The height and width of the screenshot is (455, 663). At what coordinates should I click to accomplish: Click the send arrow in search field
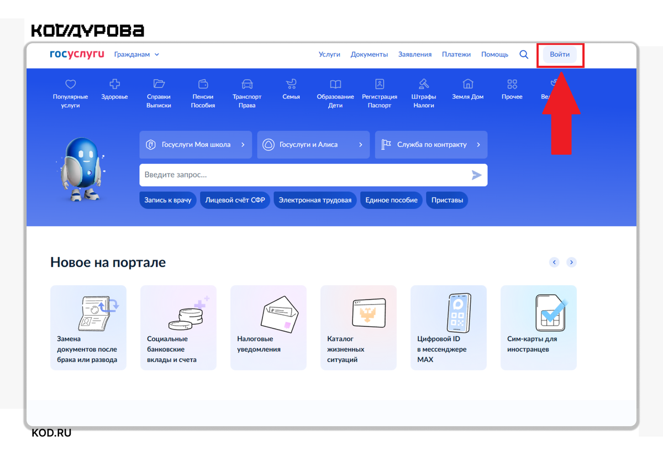[476, 175]
